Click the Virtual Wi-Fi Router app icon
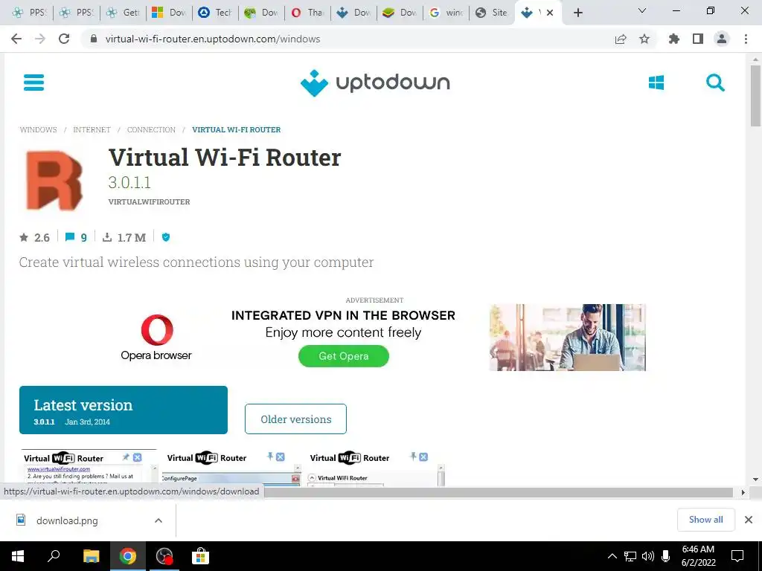The width and height of the screenshot is (762, 571). [54, 180]
